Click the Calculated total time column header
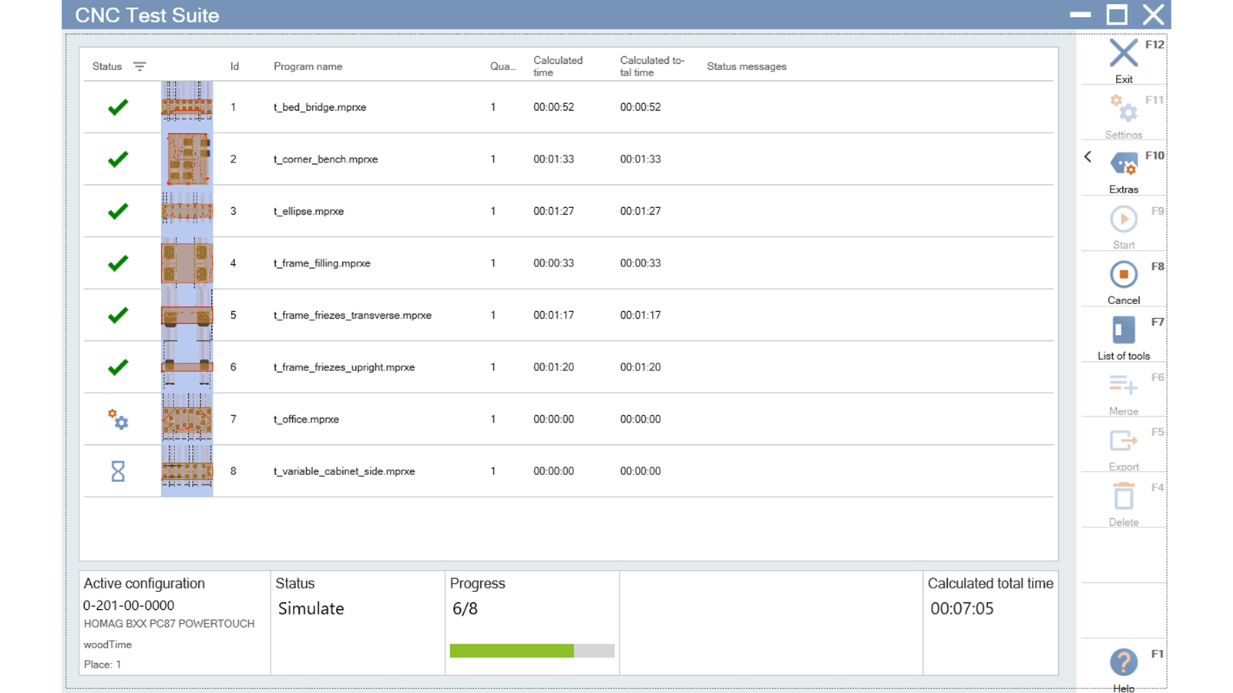Screen dimensions: 1233x693 (651, 65)
